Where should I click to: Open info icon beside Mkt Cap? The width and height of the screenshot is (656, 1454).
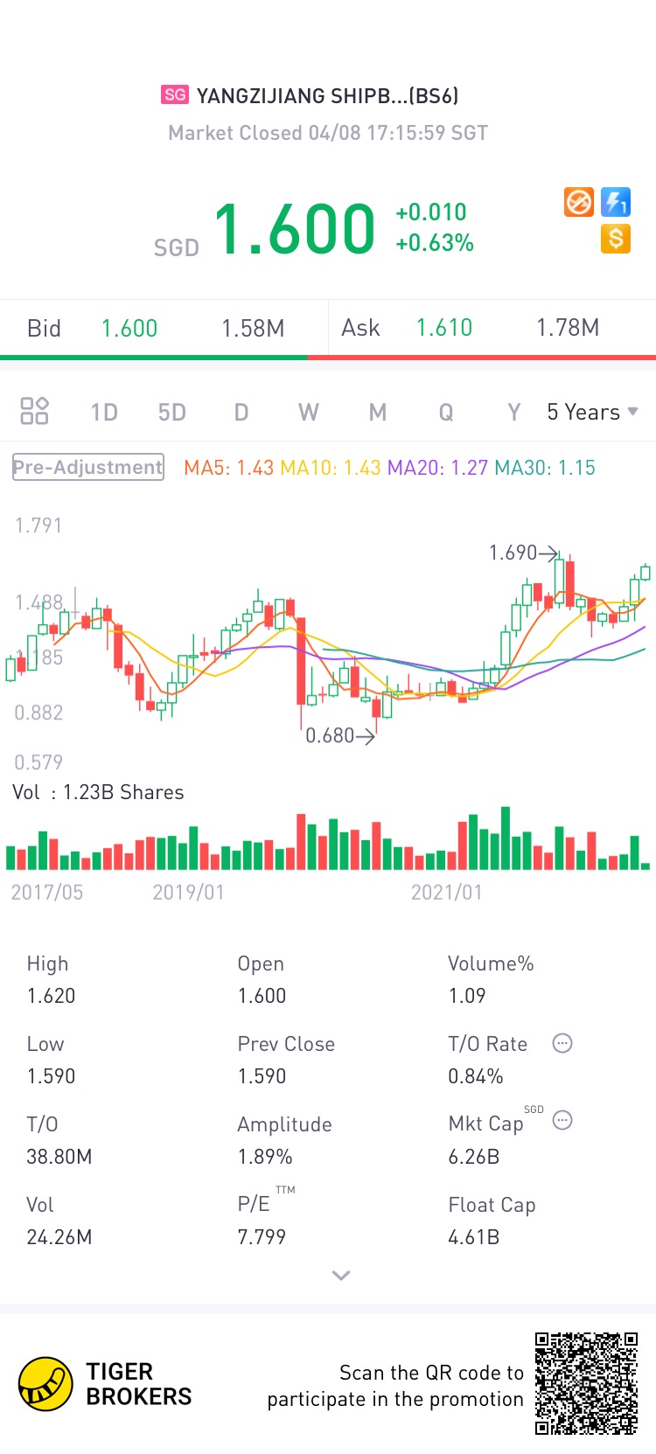point(562,1120)
